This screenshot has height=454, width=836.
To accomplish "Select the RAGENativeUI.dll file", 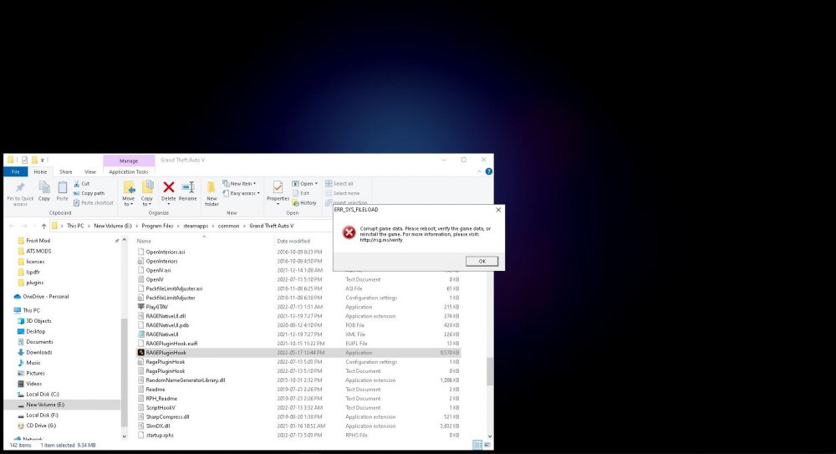I will tap(166, 316).
